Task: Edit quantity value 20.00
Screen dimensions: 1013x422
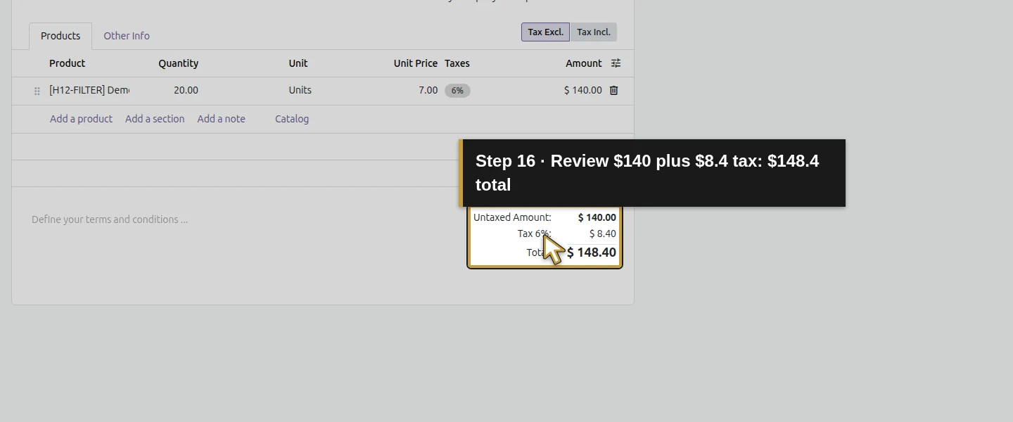Action: tap(186, 90)
